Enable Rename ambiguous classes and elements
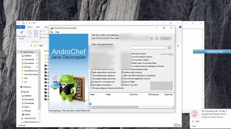Image resolution: width=231 pixels, height=129 pixels. click(91, 88)
